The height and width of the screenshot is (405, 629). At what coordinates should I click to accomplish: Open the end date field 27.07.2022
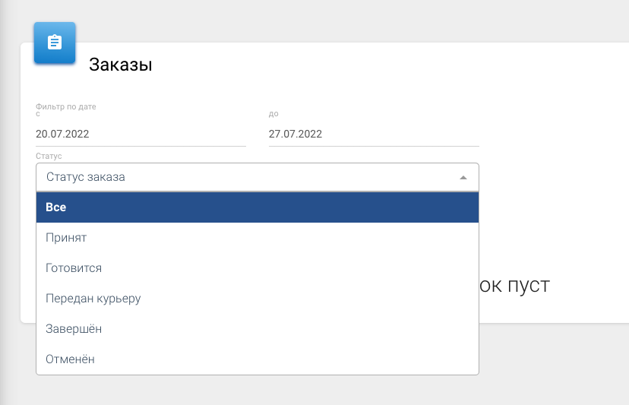[374, 134]
